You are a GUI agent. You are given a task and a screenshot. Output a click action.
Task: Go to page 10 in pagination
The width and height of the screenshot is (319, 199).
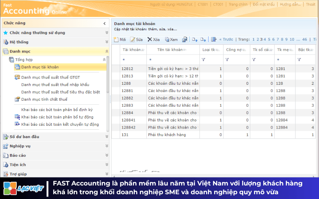tap(292, 39)
